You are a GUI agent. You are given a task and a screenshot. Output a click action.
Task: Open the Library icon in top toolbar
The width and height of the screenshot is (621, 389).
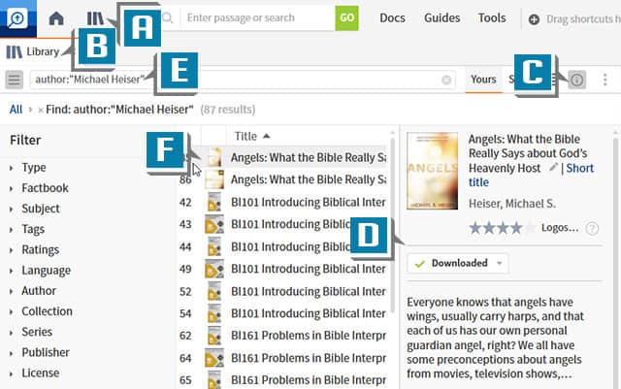pyautogui.click(x=94, y=17)
